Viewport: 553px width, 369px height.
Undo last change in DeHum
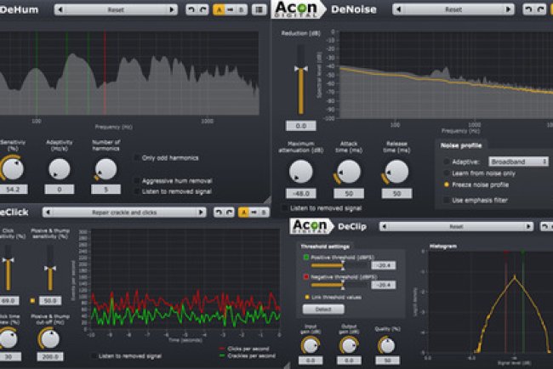(x=191, y=9)
